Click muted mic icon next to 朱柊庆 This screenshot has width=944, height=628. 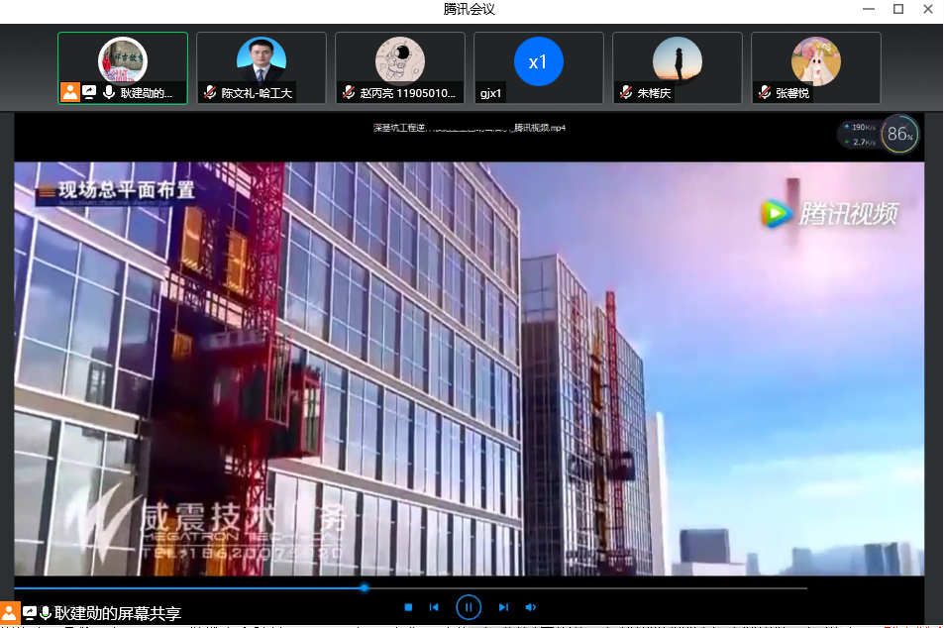626,93
